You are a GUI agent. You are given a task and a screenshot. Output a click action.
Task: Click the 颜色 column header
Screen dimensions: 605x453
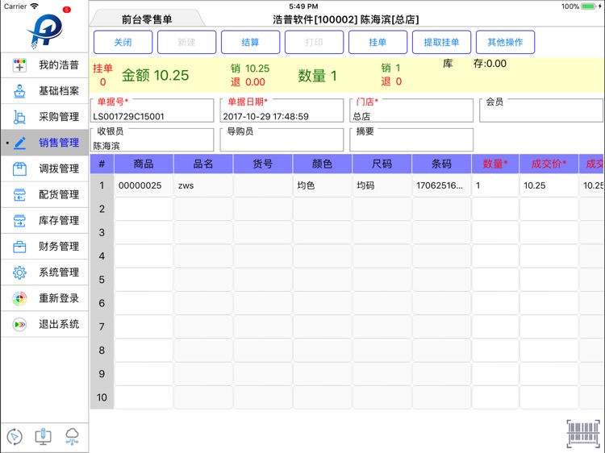pos(322,164)
